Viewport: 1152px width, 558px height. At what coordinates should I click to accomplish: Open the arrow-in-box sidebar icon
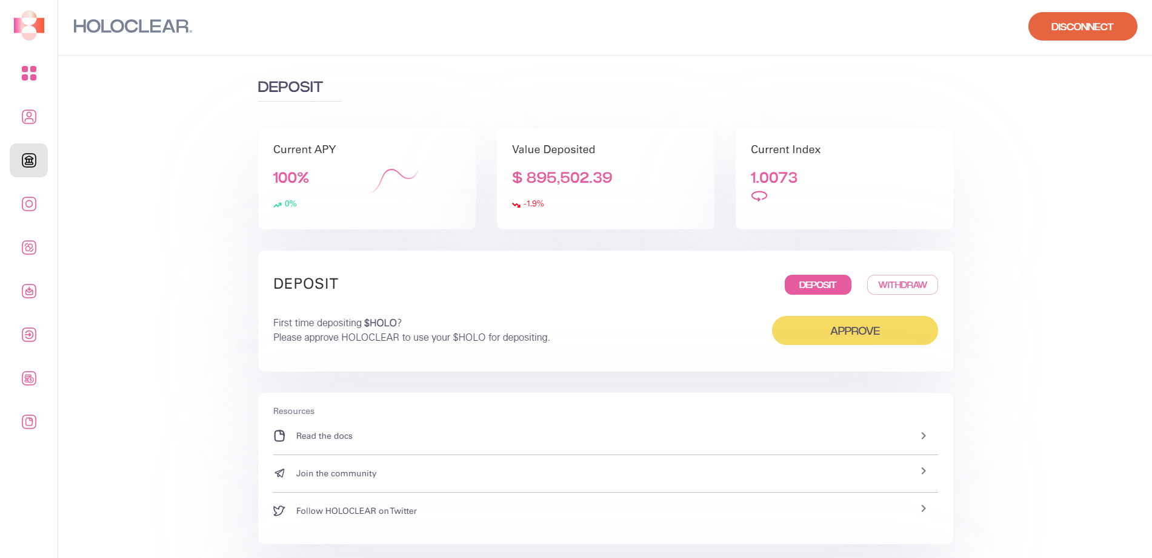tap(29, 335)
